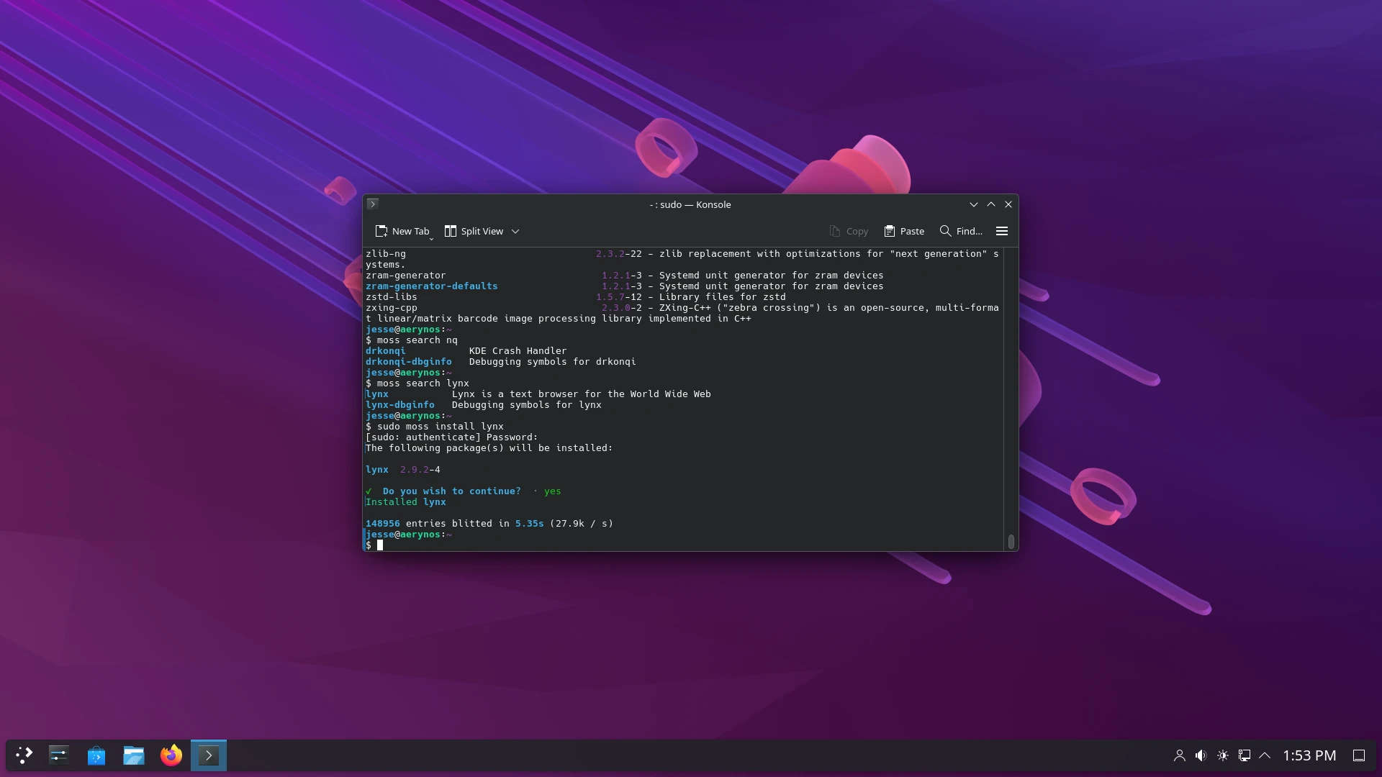Click the Split View button

[474, 231]
